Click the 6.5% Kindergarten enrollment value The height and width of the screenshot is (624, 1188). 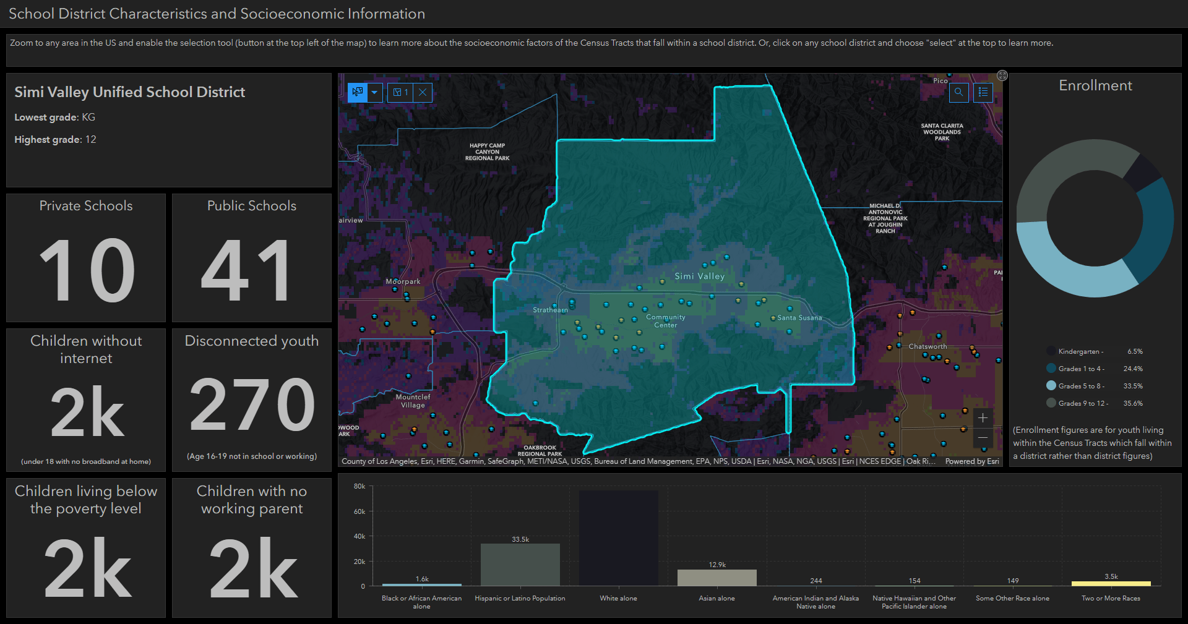(x=1135, y=351)
